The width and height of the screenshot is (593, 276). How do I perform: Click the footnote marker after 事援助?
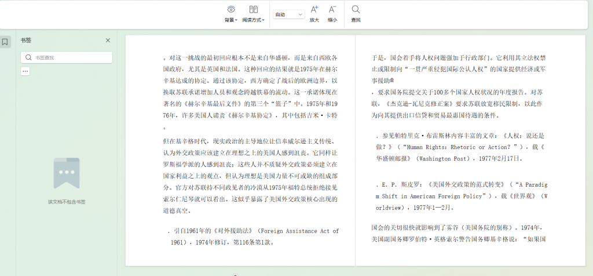click(x=392, y=80)
